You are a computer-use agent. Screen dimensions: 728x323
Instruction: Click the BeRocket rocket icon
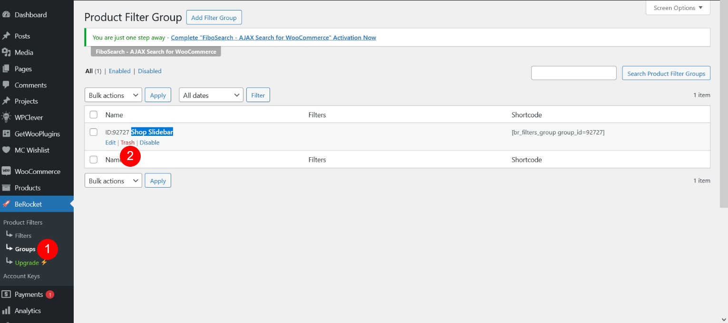(6, 204)
